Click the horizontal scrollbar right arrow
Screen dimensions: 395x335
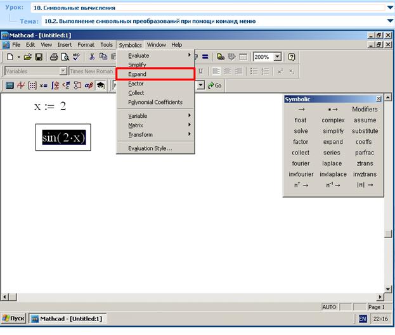(380, 297)
